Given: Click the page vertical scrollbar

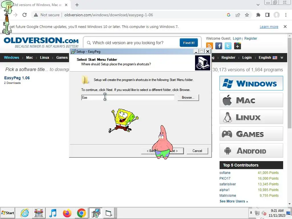Looking at the screenshot, I should pyautogui.click(x=290, y=83).
